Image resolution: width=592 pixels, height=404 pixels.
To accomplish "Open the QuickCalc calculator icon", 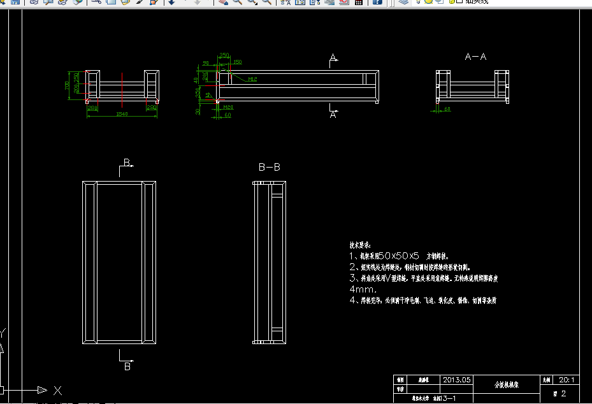I will (359, 2).
